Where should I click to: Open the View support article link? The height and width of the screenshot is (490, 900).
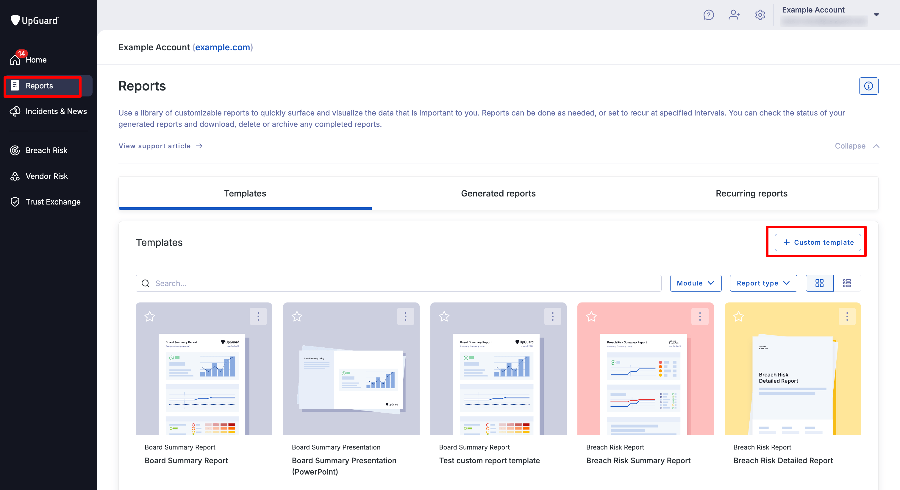point(154,146)
